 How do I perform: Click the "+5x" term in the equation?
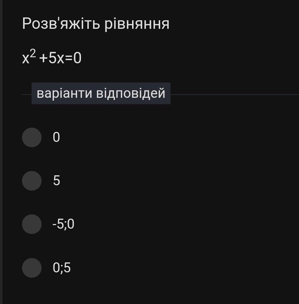point(51,58)
